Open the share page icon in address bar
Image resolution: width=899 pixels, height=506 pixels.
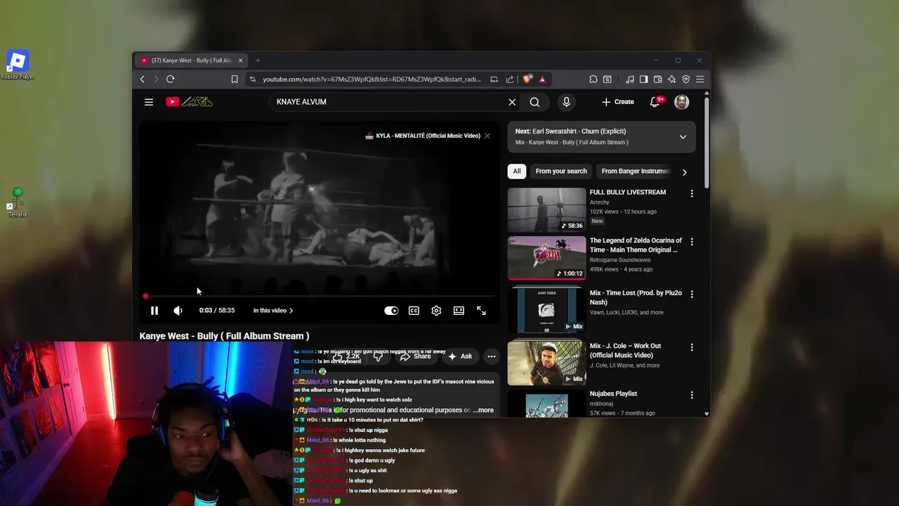510,79
